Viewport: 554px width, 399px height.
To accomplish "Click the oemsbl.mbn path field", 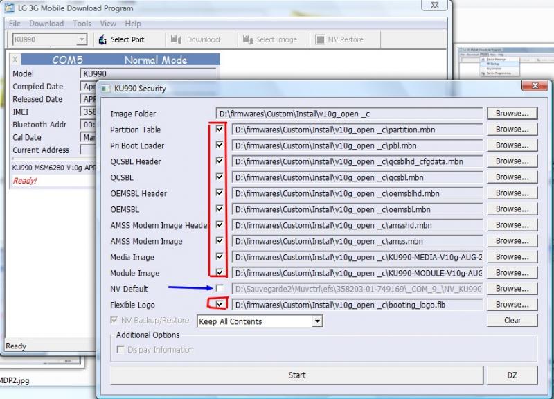I will [357, 209].
